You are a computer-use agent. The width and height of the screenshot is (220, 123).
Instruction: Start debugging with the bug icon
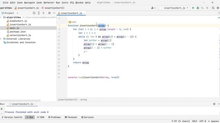click(x=198, y=8)
